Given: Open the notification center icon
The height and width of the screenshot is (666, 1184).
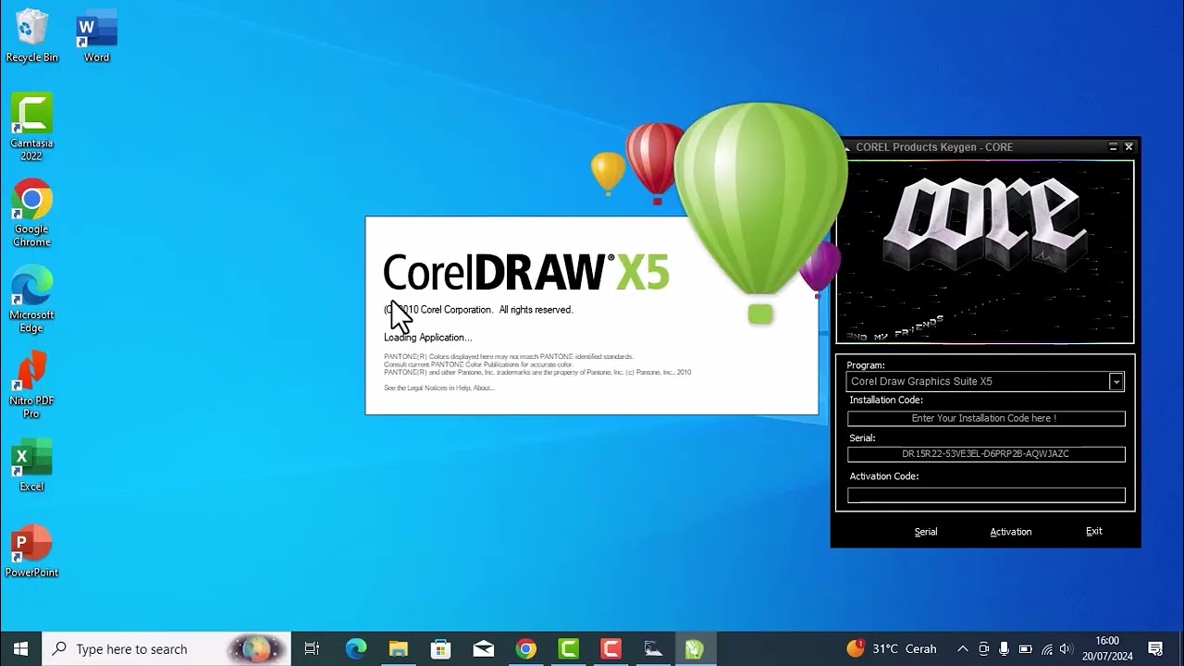Looking at the screenshot, I should [1155, 648].
